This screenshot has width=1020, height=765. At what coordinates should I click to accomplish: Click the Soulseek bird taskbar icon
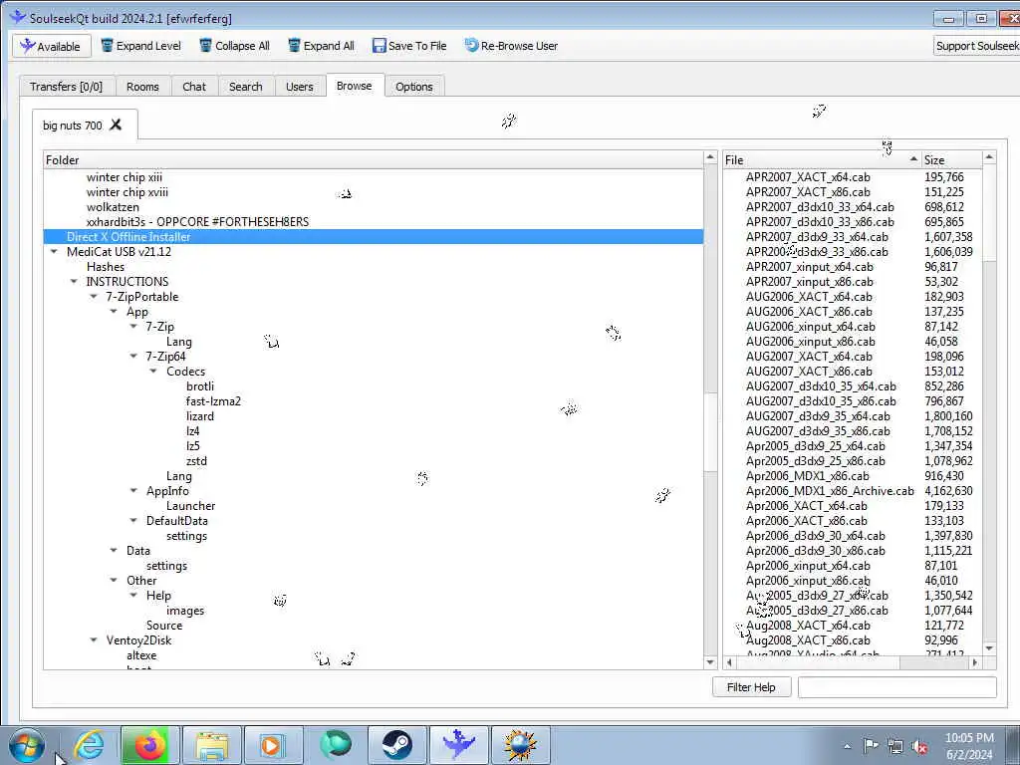458,745
